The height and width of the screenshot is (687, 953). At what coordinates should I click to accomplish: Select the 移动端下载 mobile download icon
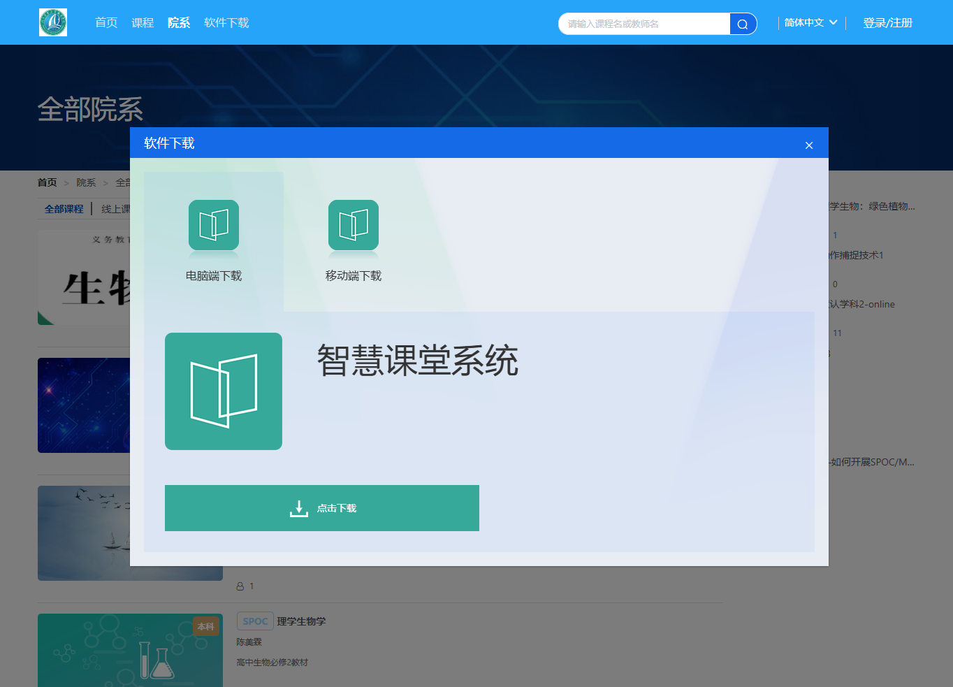pyautogui.click(x=354, y=225)
